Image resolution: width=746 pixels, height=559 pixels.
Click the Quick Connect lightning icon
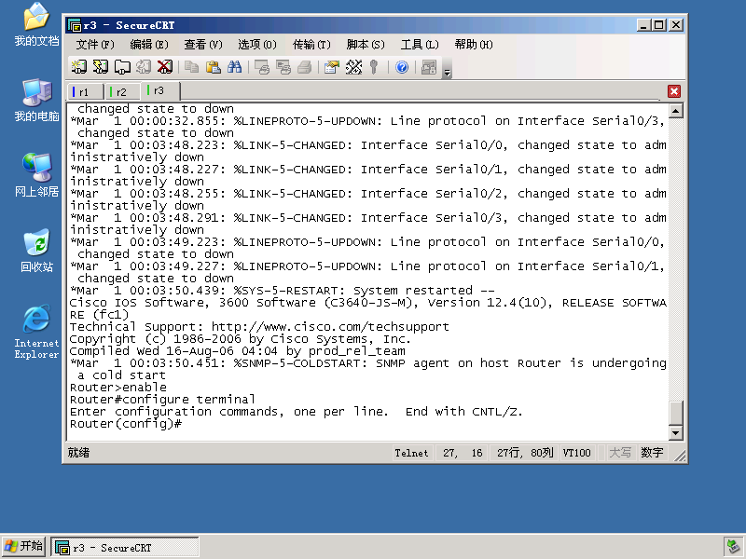coord(101,67)
